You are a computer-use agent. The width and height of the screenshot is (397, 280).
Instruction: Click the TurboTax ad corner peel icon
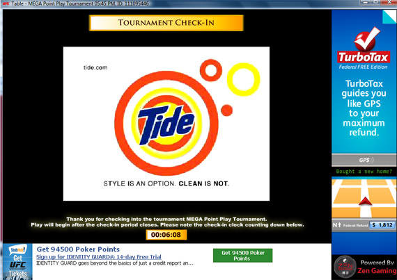pos(389,17)
